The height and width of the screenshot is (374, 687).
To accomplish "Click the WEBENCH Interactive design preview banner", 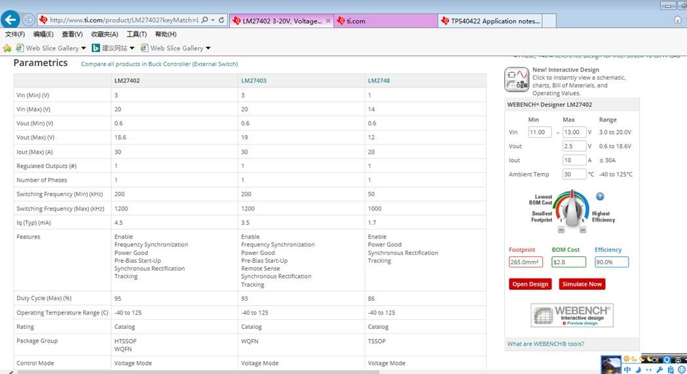I will click(572, 315).
